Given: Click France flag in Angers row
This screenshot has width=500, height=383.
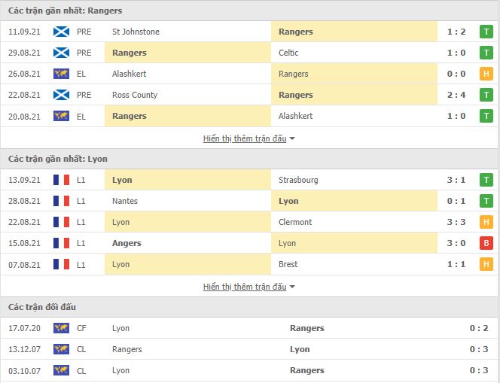Looking at the screenshot, I should 61,243.
